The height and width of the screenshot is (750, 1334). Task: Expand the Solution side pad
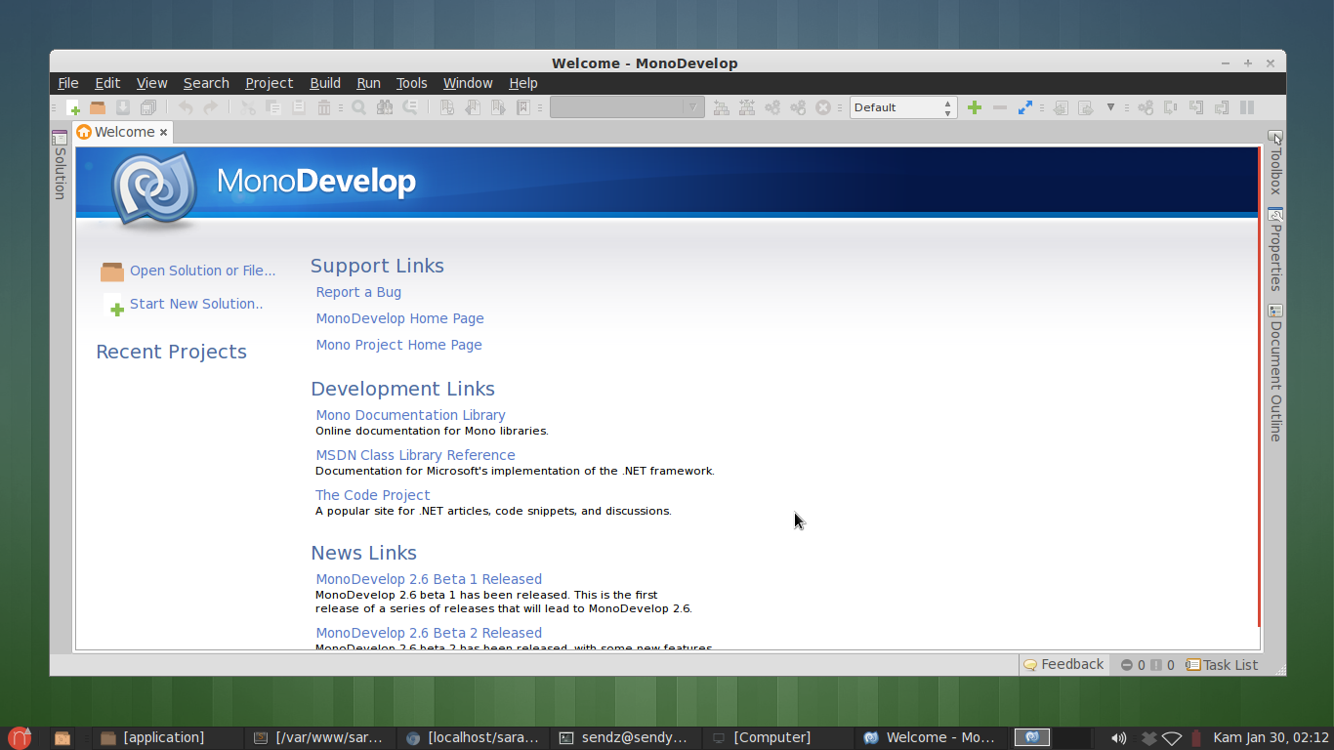pyautogui.click(x=60, y=164)
